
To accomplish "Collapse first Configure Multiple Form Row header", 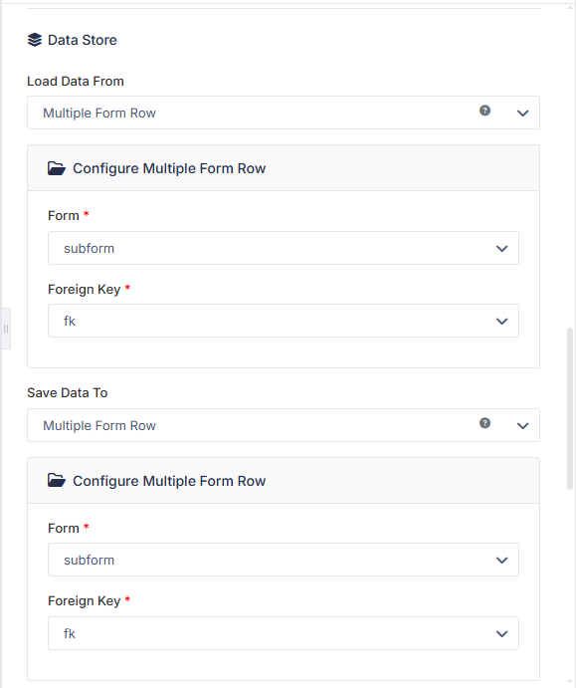I will coord(284,168).
